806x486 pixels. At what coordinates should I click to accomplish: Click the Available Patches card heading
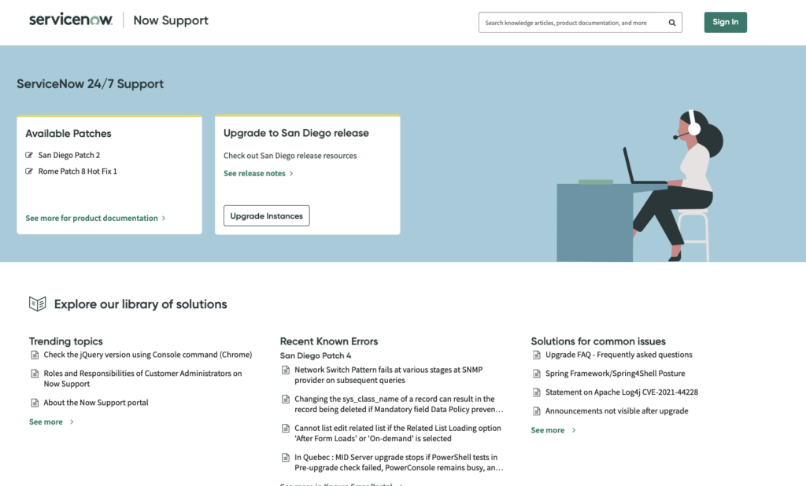click(x=68, y=134)
